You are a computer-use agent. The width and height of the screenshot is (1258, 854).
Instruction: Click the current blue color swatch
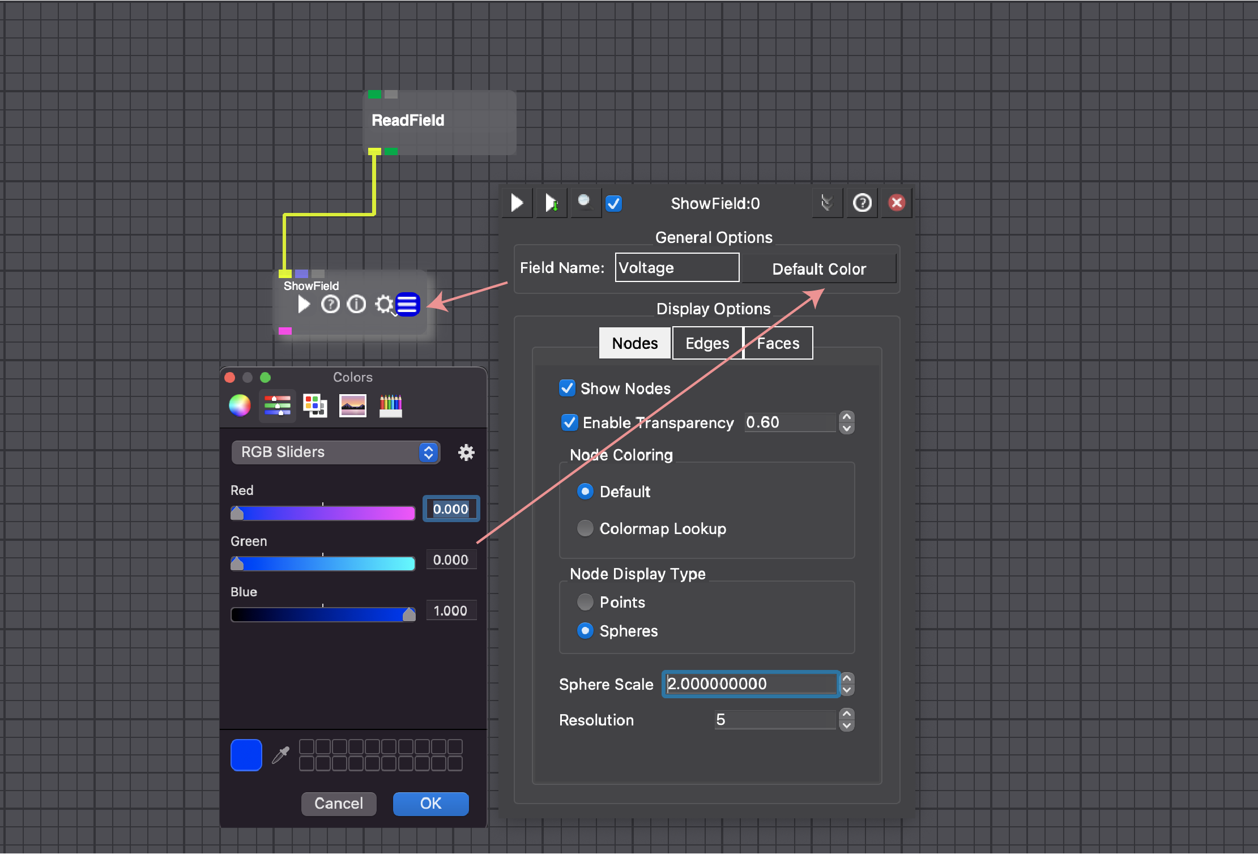pos(246,755)
